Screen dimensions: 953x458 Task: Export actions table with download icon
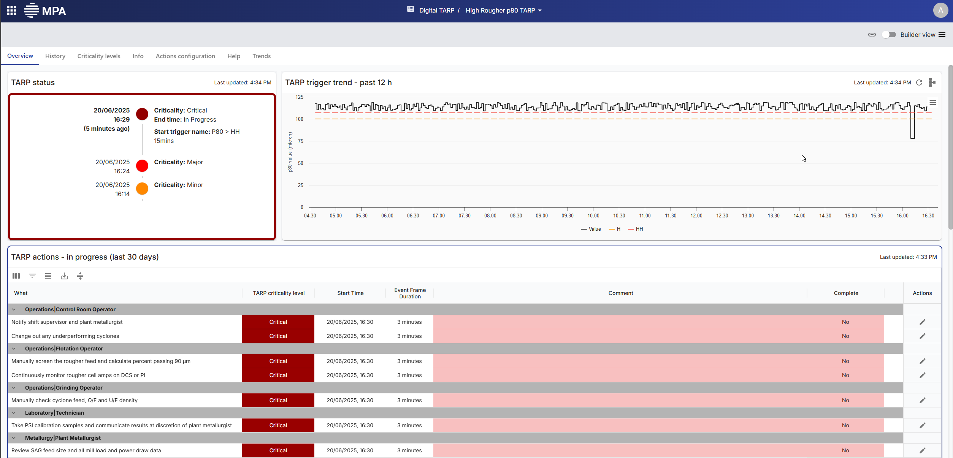click(64, 276)
